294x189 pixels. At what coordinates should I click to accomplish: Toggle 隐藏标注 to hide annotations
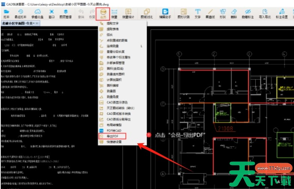tap(248, 14)
